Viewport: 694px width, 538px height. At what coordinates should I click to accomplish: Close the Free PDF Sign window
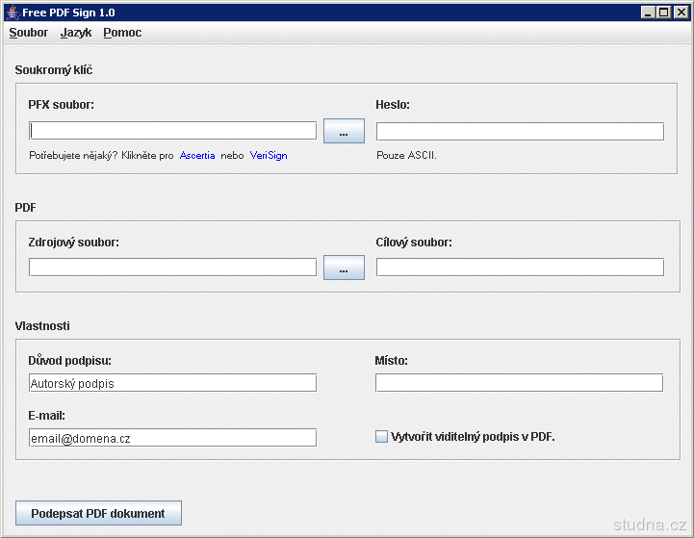(x=680, y=13)
